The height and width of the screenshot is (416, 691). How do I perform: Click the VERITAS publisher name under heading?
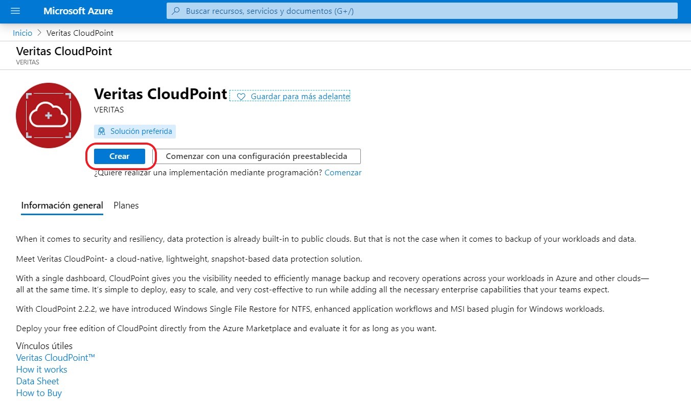(x=109, y=109)
